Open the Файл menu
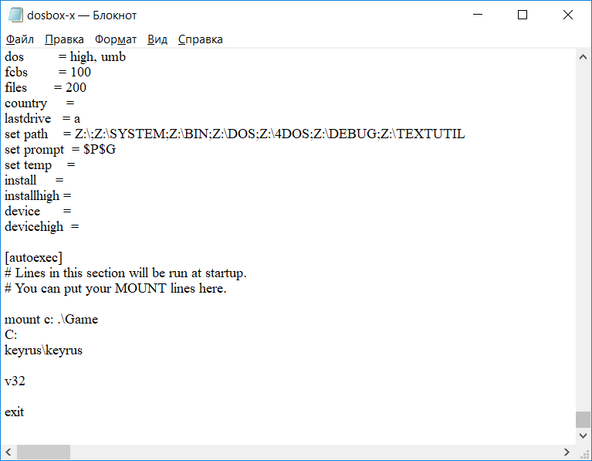The image size is (592, 461). pos(20,39)
